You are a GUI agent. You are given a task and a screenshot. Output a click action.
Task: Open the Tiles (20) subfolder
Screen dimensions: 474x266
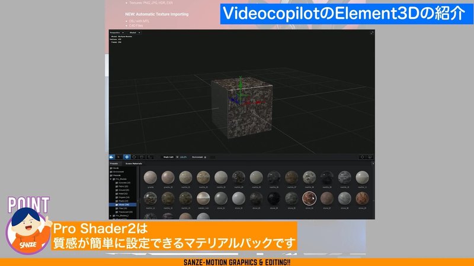(x=121, y=209)
